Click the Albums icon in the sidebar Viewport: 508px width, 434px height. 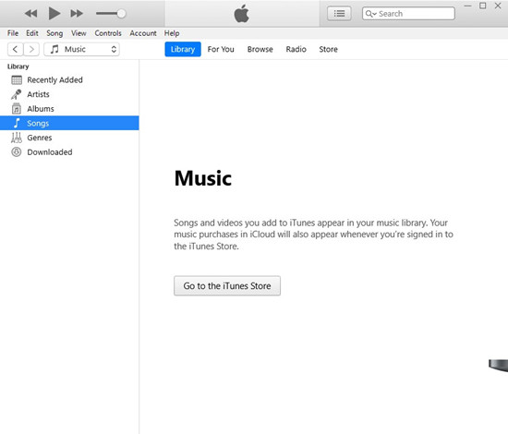coord(17,109)
